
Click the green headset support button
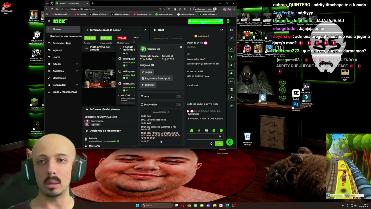(229, 142)
